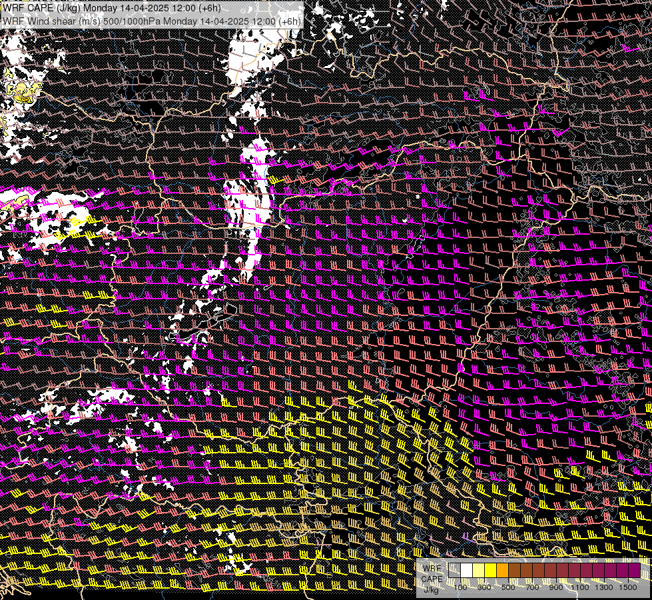Image resolution: width=652 pixels, height=600 pixels.
Task: Click the '900' legend value
Action: [556, 587]
